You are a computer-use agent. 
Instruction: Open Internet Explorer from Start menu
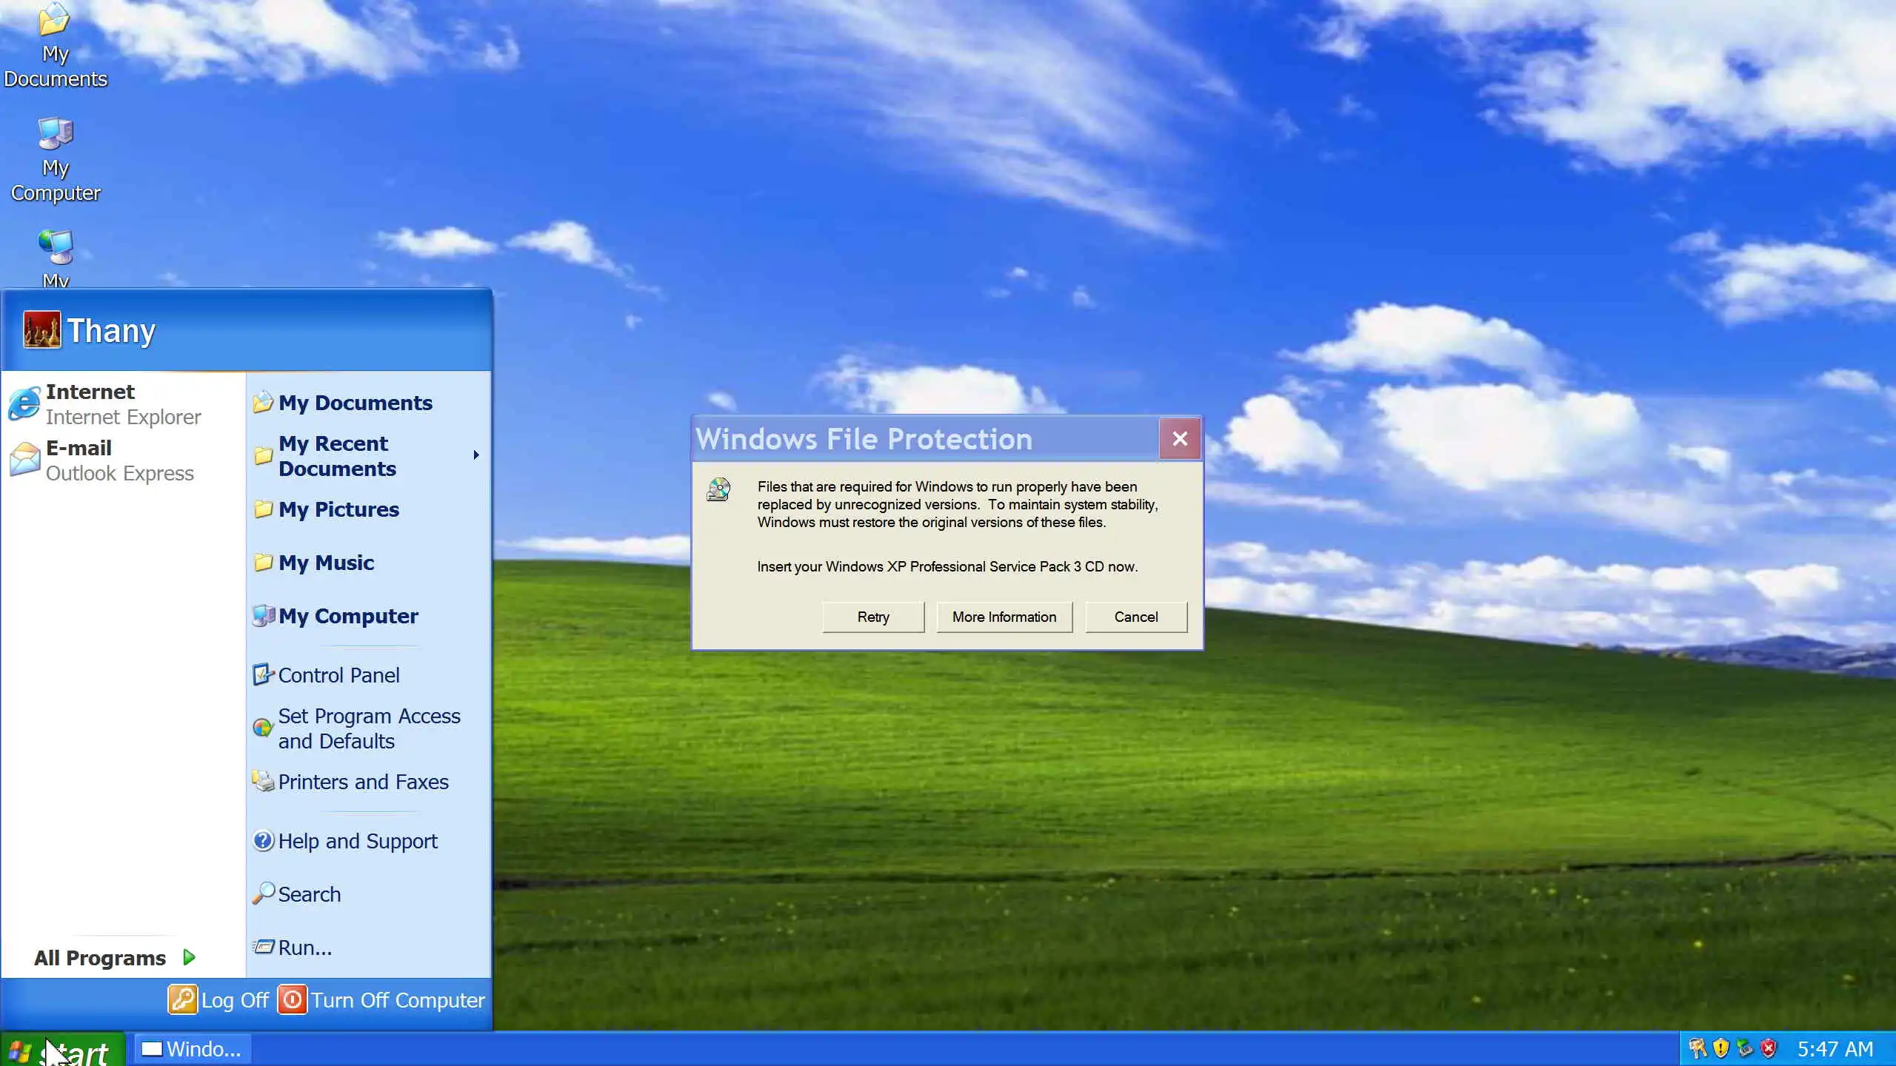(x=104, y=404)
